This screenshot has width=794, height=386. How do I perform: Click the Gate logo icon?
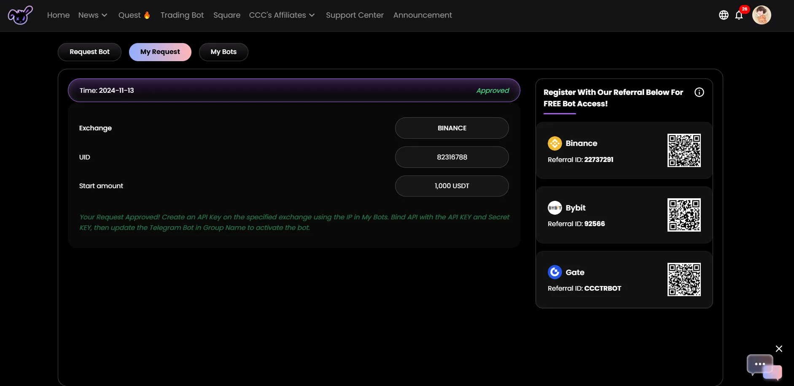tap(554, 272)
